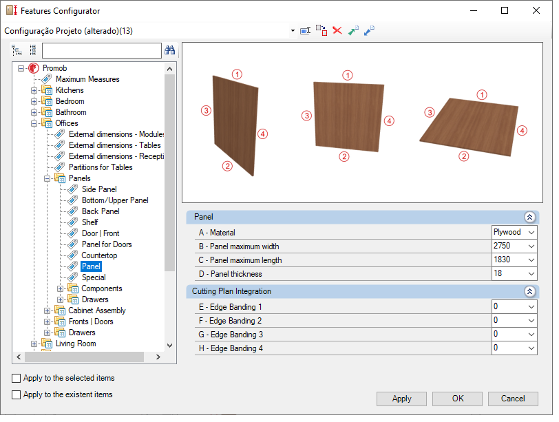This screenshot has height=422, width=559.
Task: Expand the Cabinet Assembly tree node
Action: [x=47, y=310]
